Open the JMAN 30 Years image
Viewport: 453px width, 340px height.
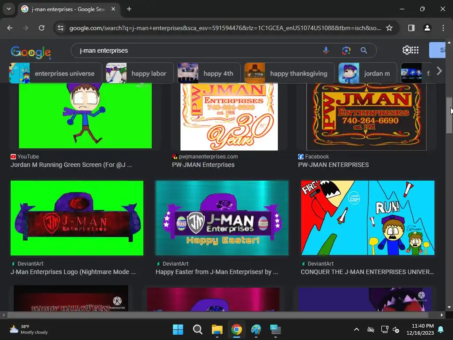pyautogui.click(x=229, y=117)
